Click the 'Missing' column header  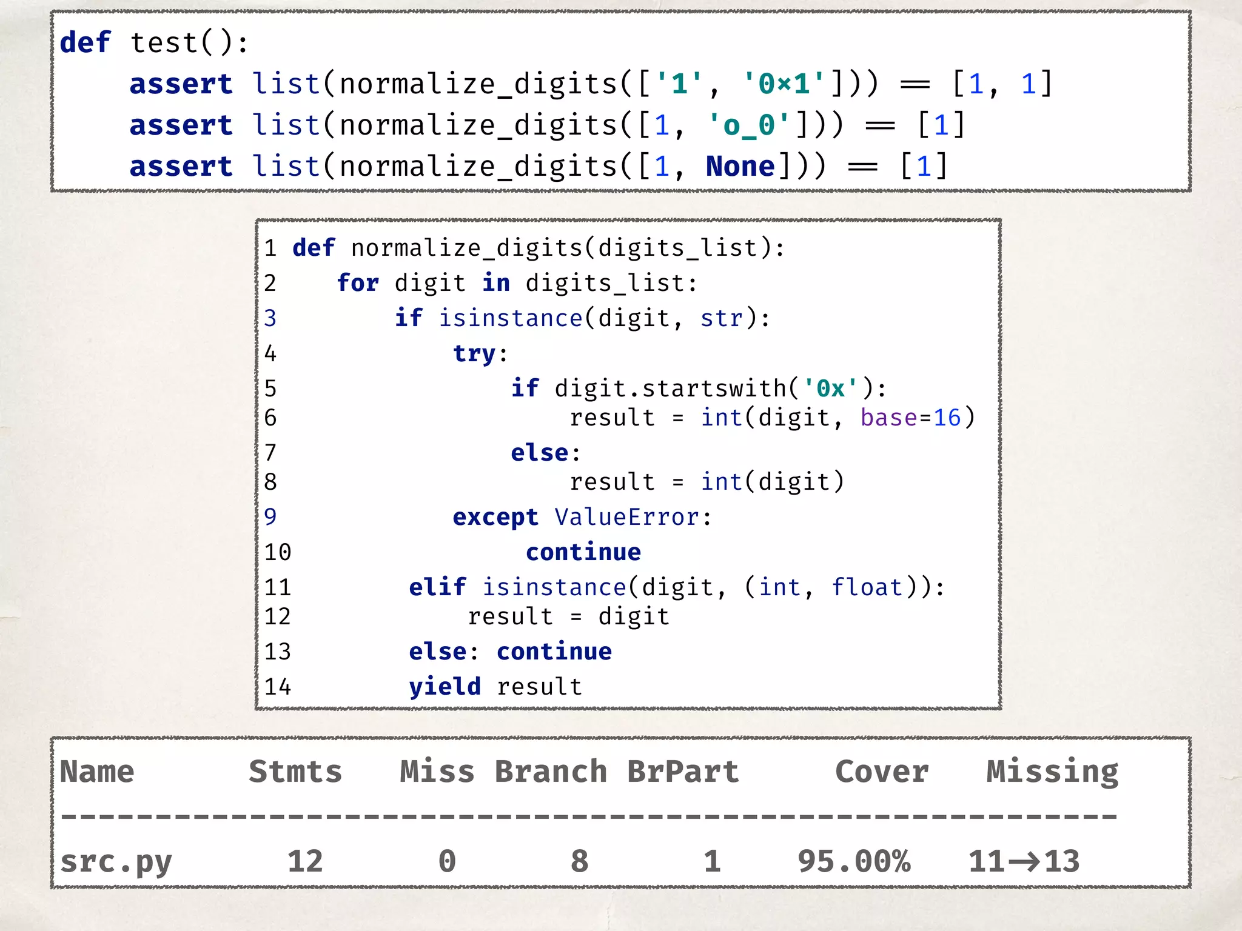pos(1053,772)
